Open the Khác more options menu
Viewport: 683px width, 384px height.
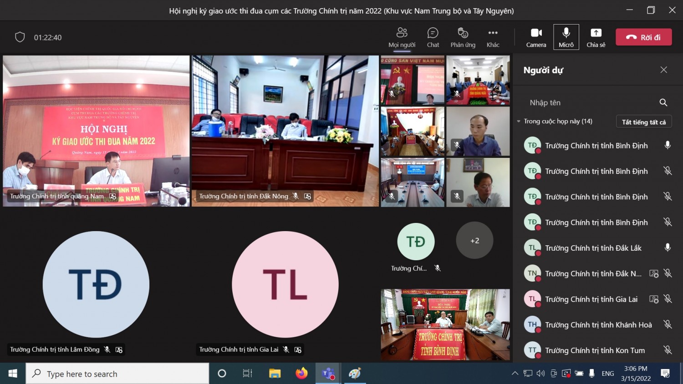coord(492,37)
